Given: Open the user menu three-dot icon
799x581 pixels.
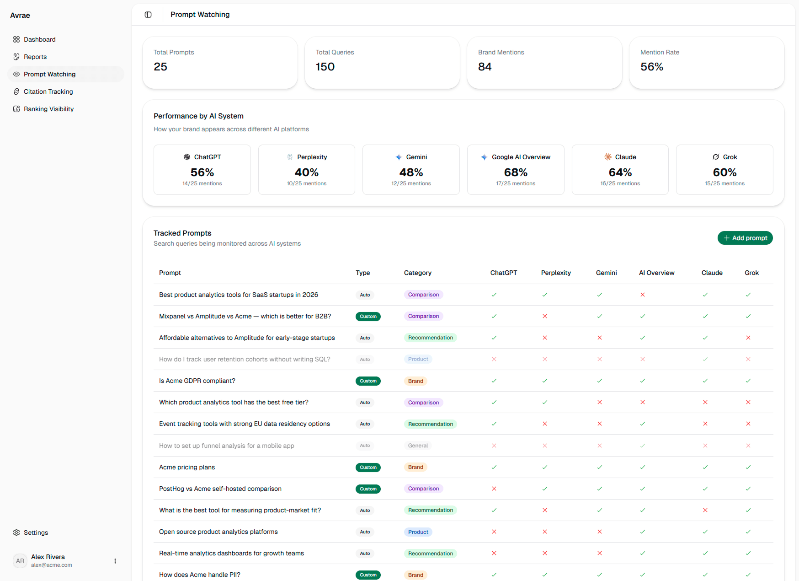Looking at the screenshot, I should [115, 561].
